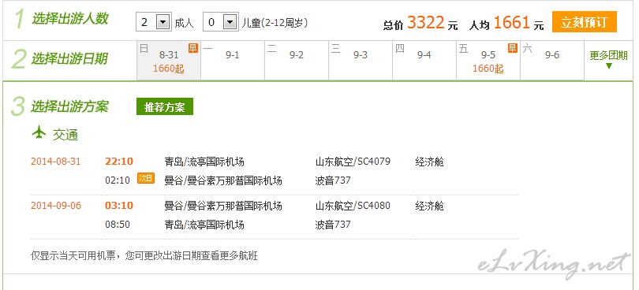Choose Saturday 9-6 date cell
Screen dimensions: 639x290
coord(552,60)
